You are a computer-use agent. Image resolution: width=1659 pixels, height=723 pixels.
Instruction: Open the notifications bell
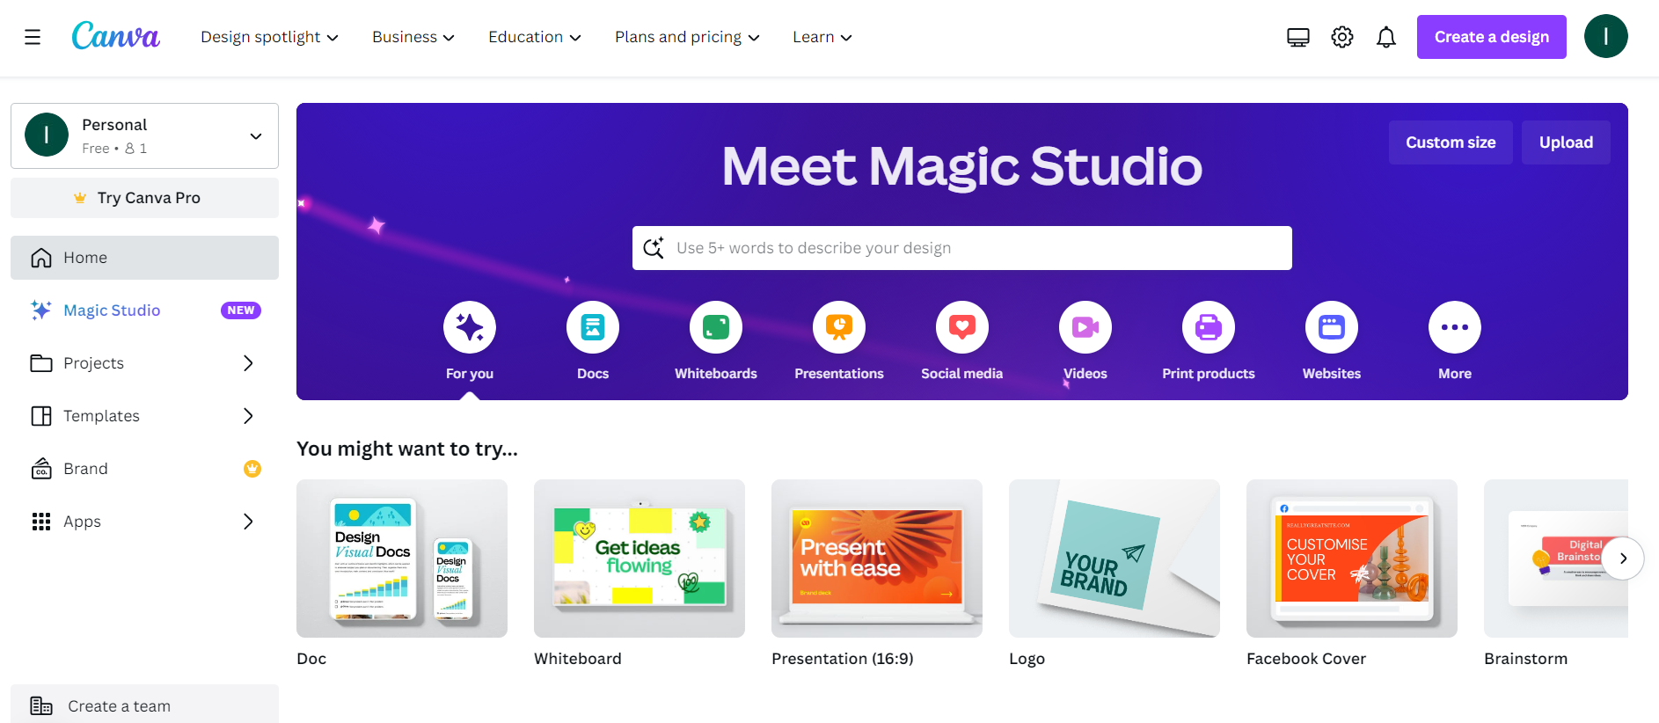1386,37
